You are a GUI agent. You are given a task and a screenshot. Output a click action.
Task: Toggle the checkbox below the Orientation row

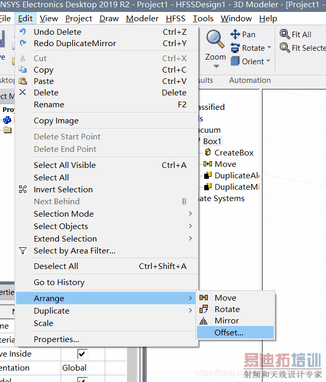82,379
